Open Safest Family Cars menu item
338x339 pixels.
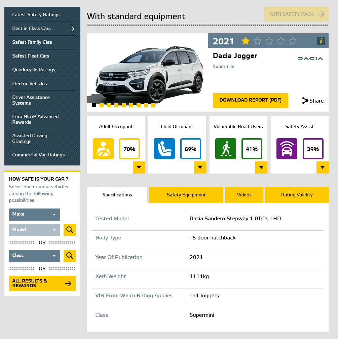(42, 42)
